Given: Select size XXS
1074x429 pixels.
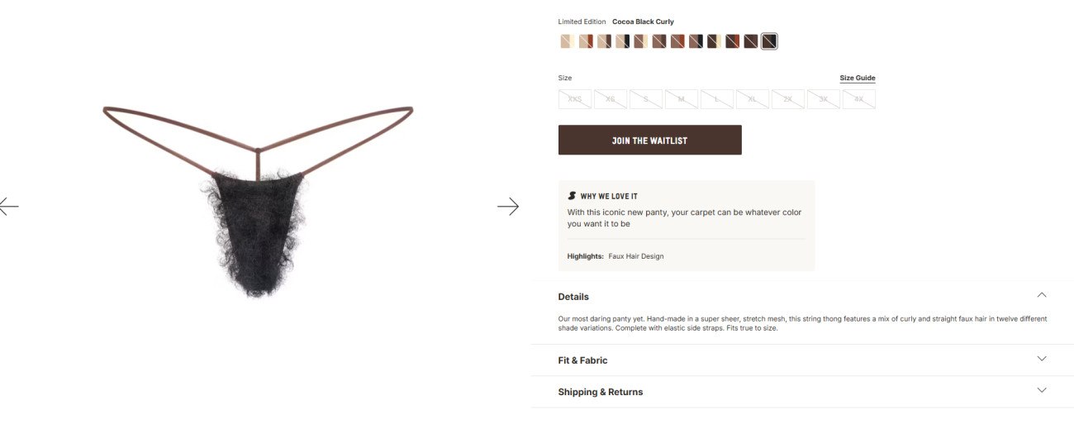Looking at the screenshot, I should point(575,99).
